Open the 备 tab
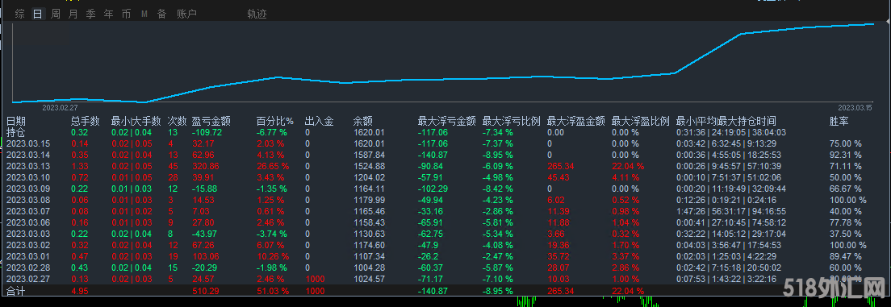This screenshot has width=891, height=307. pyautogui.click(x=162, y=15)
